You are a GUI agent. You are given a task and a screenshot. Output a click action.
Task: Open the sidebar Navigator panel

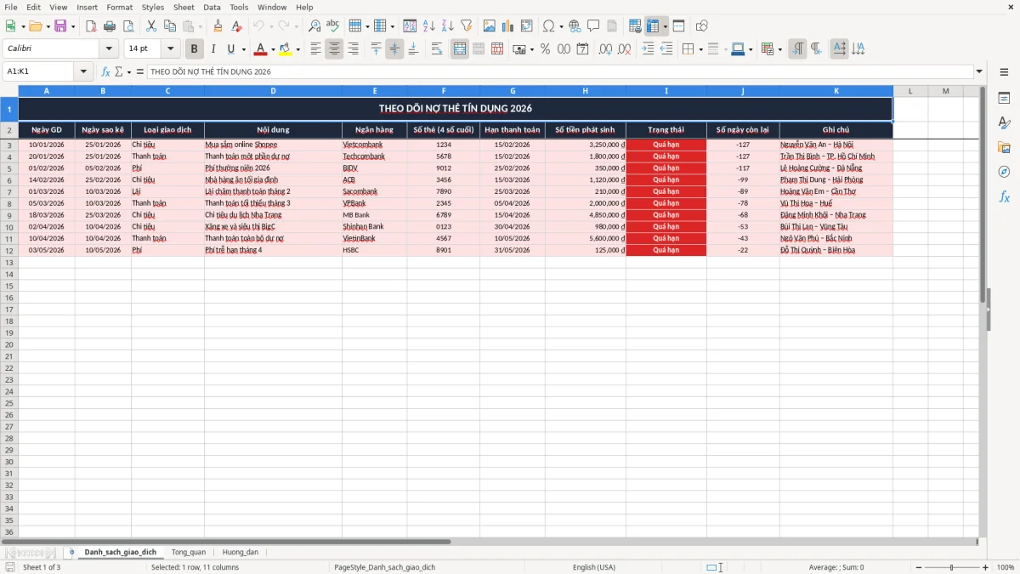(1004, 172)
